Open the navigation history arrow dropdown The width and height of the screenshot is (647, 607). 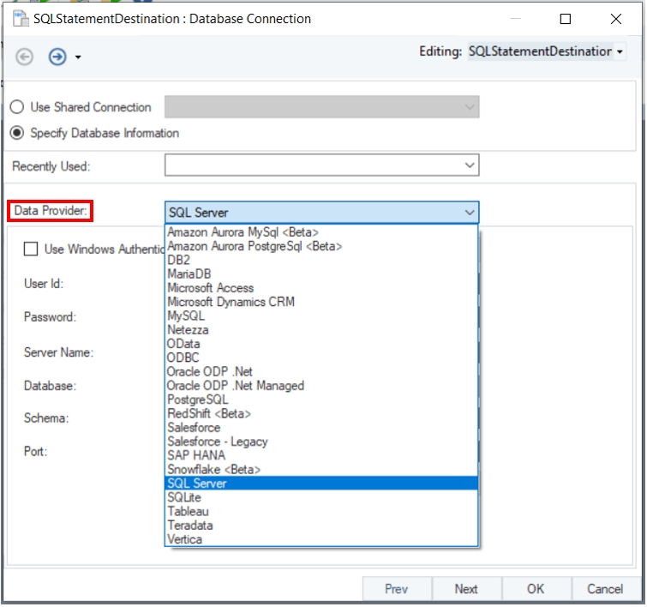[x=78, y=57]
